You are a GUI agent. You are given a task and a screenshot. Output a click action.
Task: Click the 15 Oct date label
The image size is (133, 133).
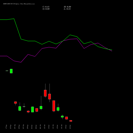tap(57, 127)
